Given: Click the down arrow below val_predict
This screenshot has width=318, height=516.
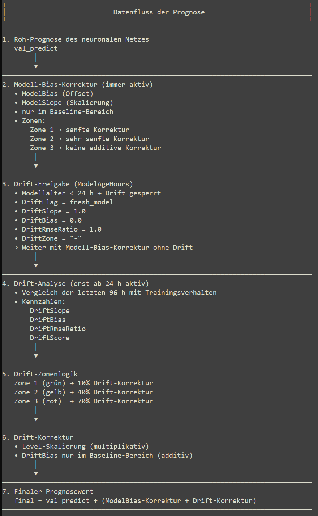Looking at the screenshot, I should tap(36, 67).
